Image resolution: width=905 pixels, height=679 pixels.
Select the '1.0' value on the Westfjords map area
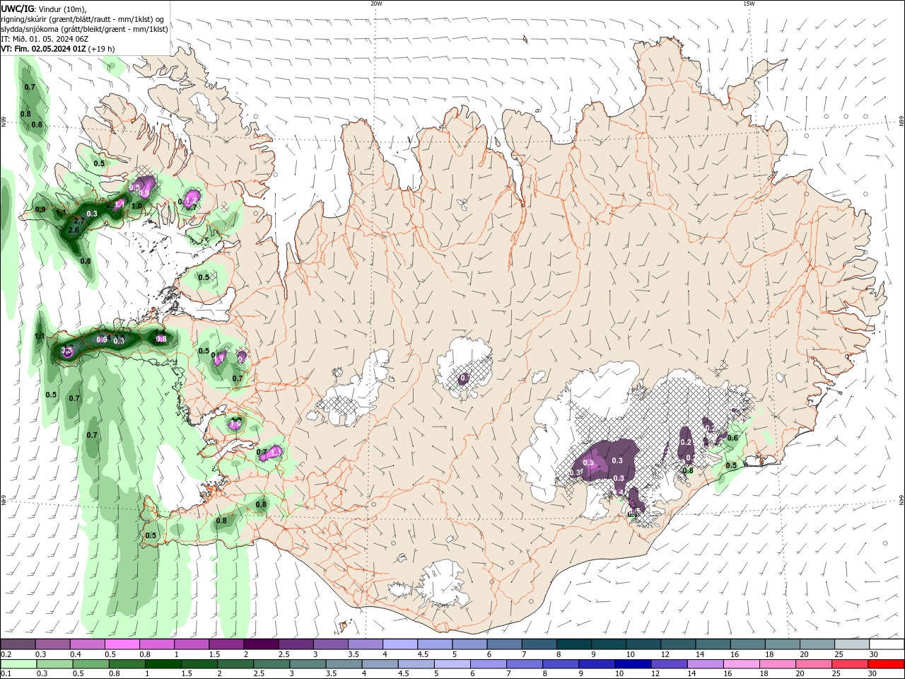[x=136, y=206]
